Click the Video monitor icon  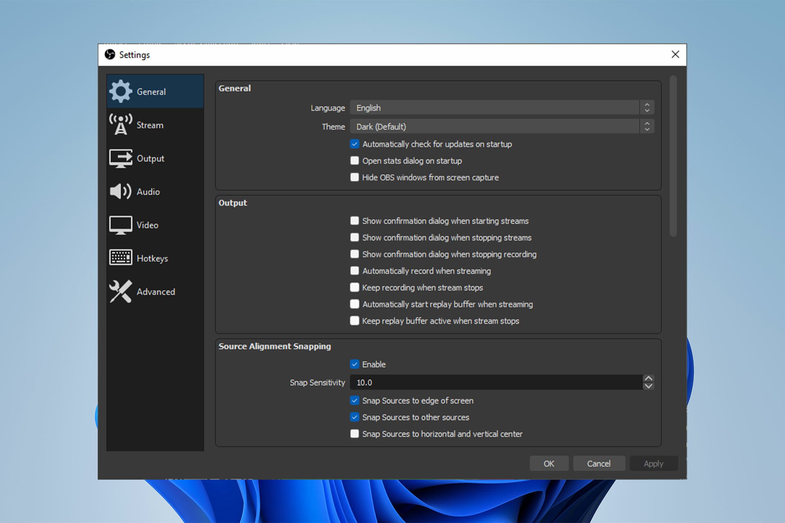coord(121,225)
